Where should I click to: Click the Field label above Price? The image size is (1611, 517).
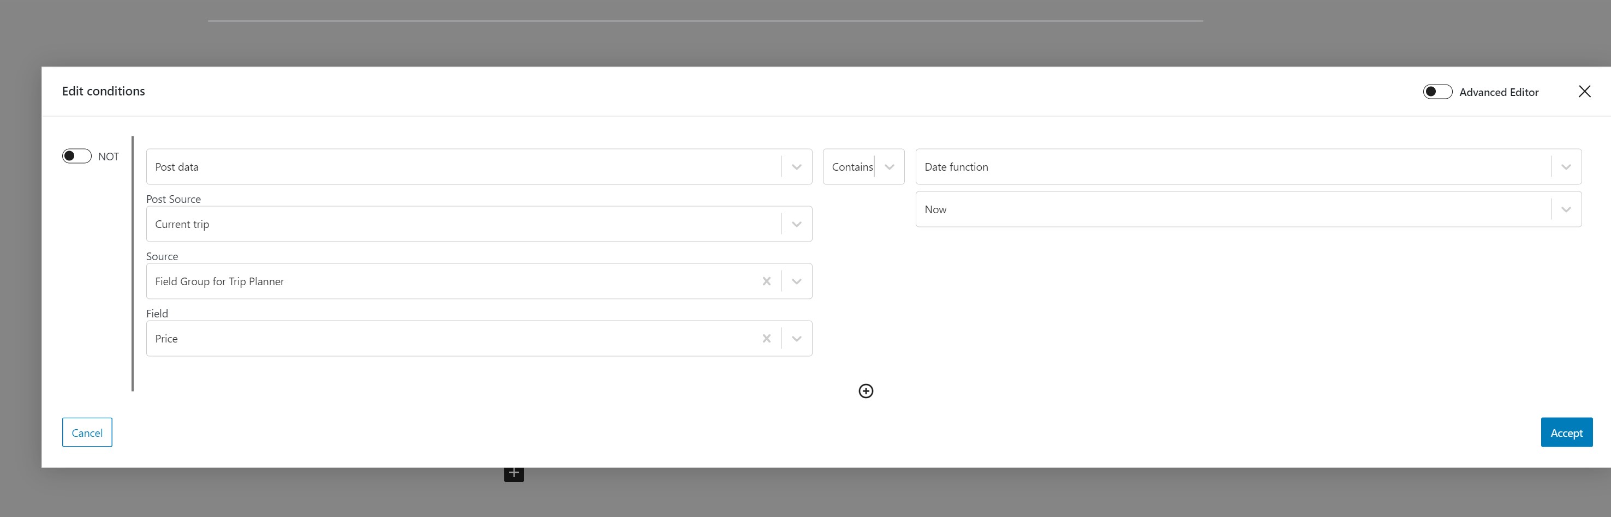tap(157, 314)
